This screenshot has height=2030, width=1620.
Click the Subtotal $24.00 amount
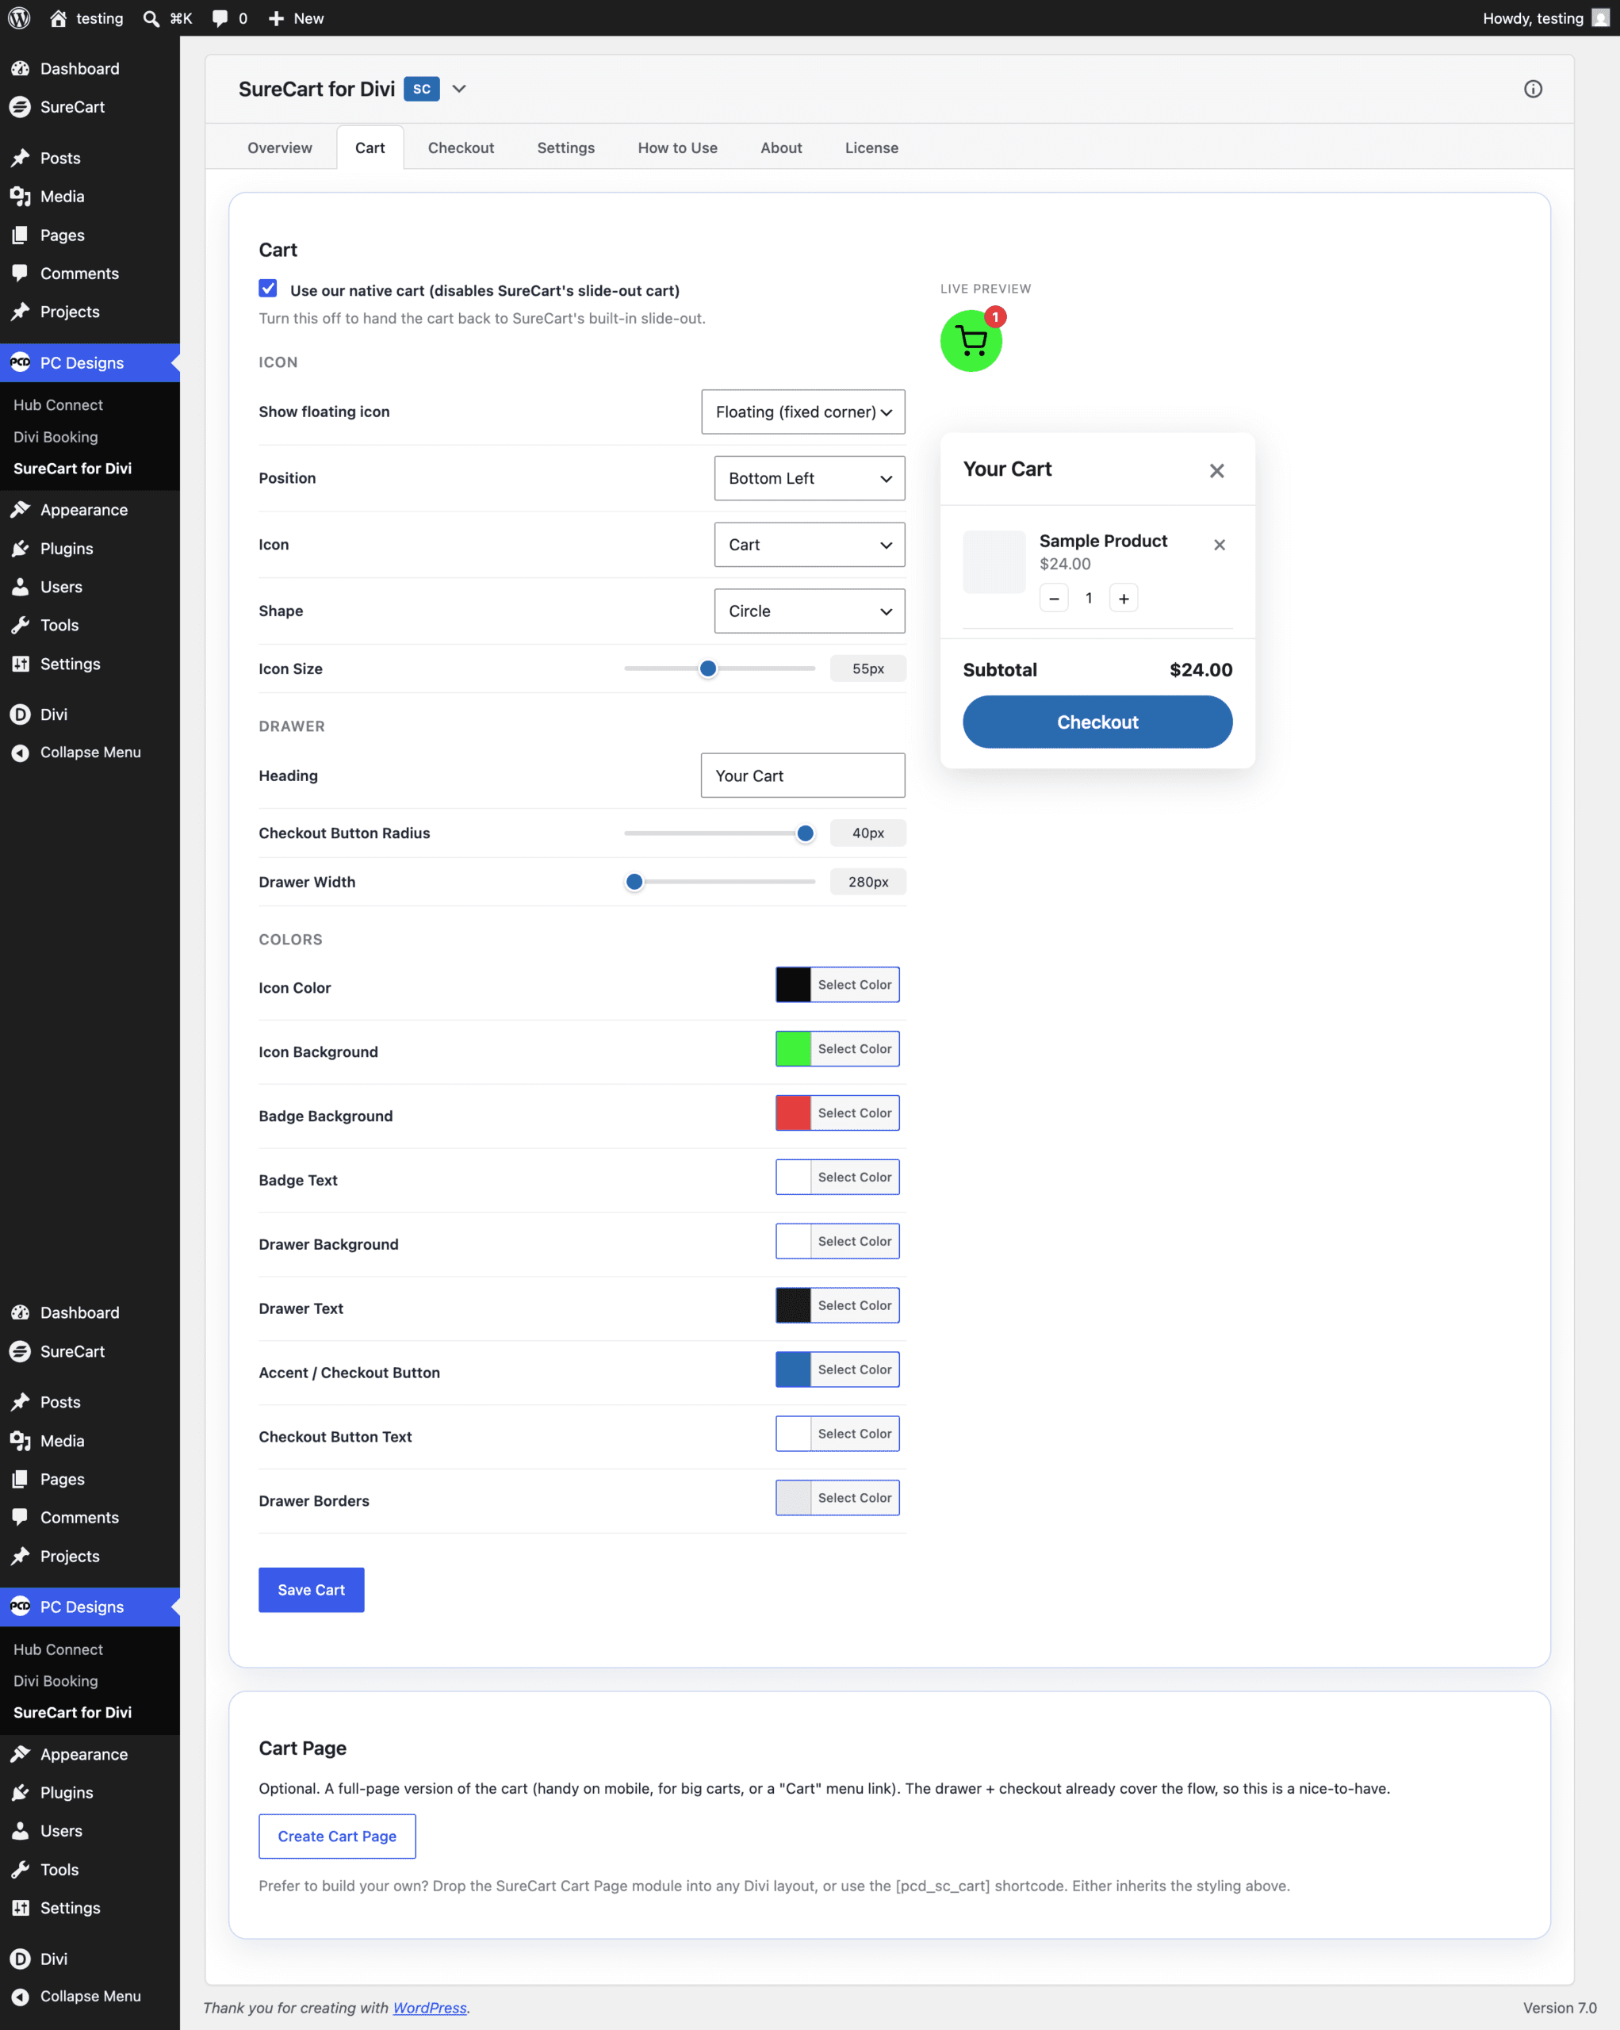point(1201,669)
